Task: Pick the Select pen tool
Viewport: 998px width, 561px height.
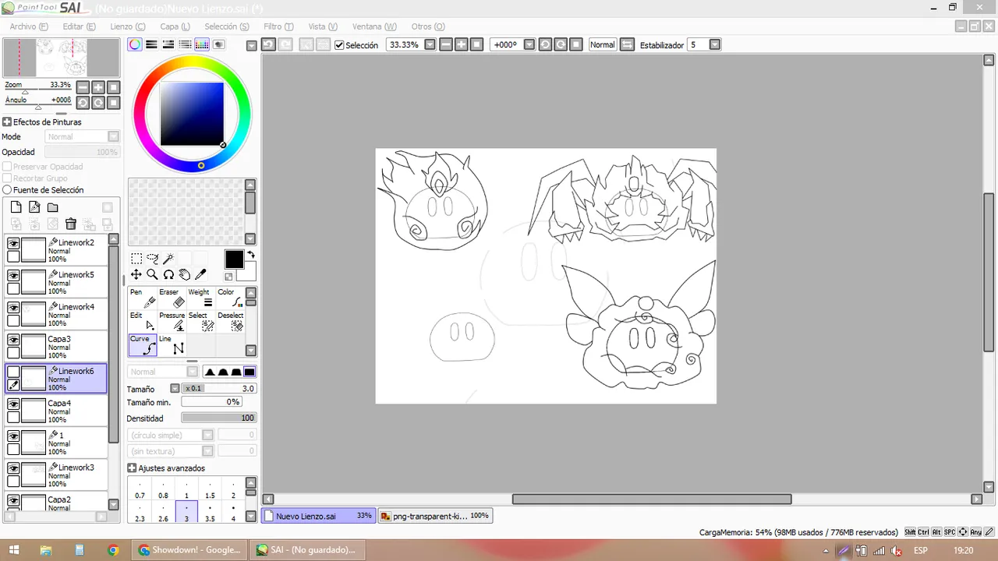Action: 203,321
